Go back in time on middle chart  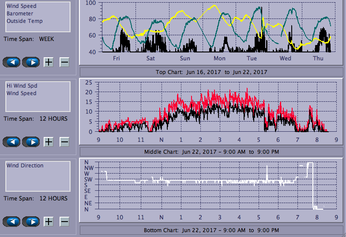click(11, 142)
